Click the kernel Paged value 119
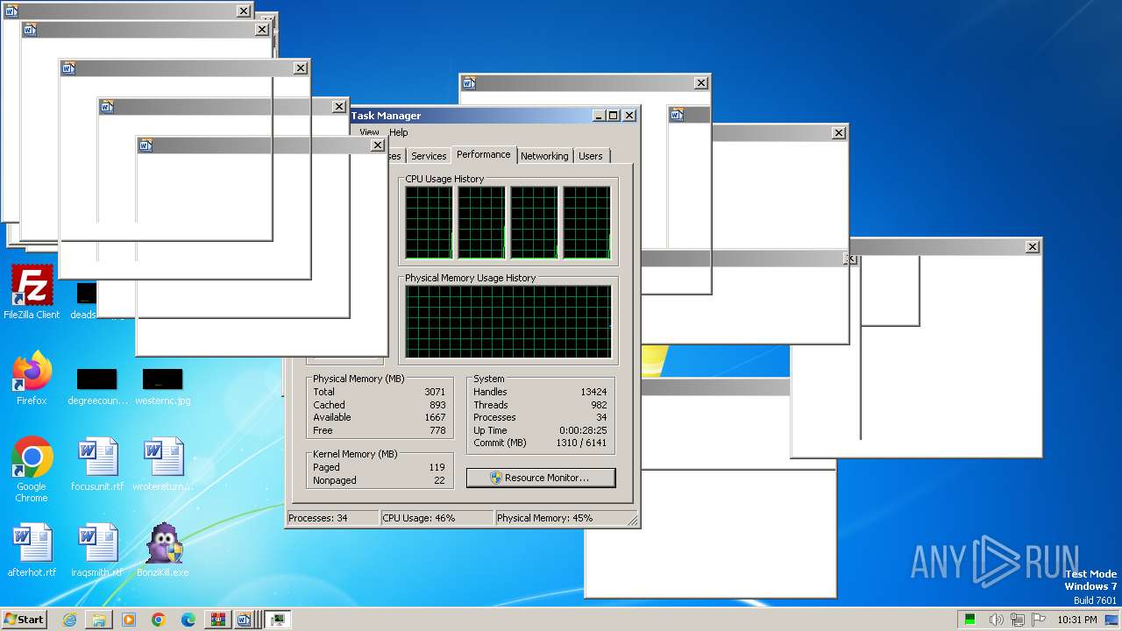The height and width of the screenshot is (631, 1122). click(437, 467)
